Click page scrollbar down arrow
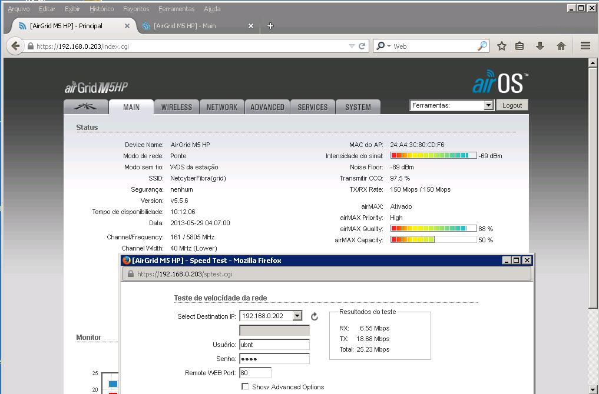 [593, 389]
